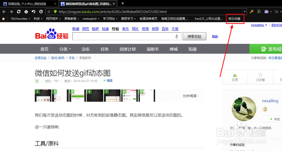Expand the address bar URL dropdown
The height and width of the screenshot is (151, 282).
click(244, 12)
